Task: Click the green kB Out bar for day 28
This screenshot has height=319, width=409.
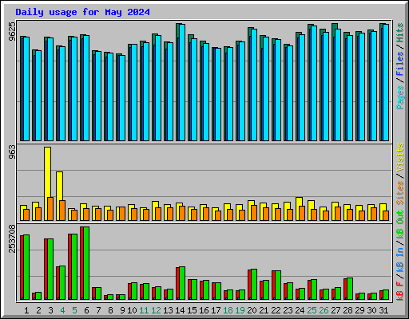Action: (x=350, y=289)
